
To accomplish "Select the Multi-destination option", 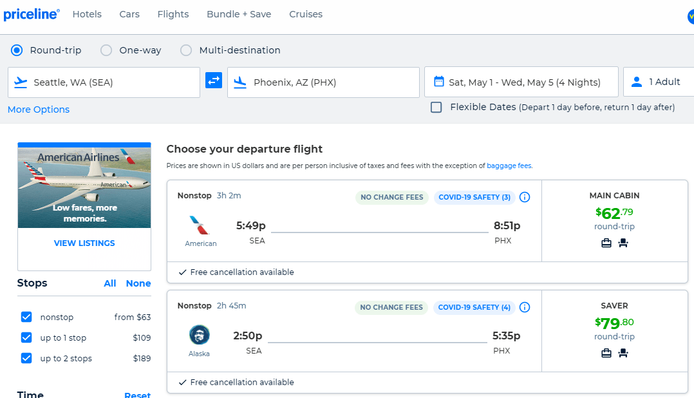I will (x=186, y=50).
